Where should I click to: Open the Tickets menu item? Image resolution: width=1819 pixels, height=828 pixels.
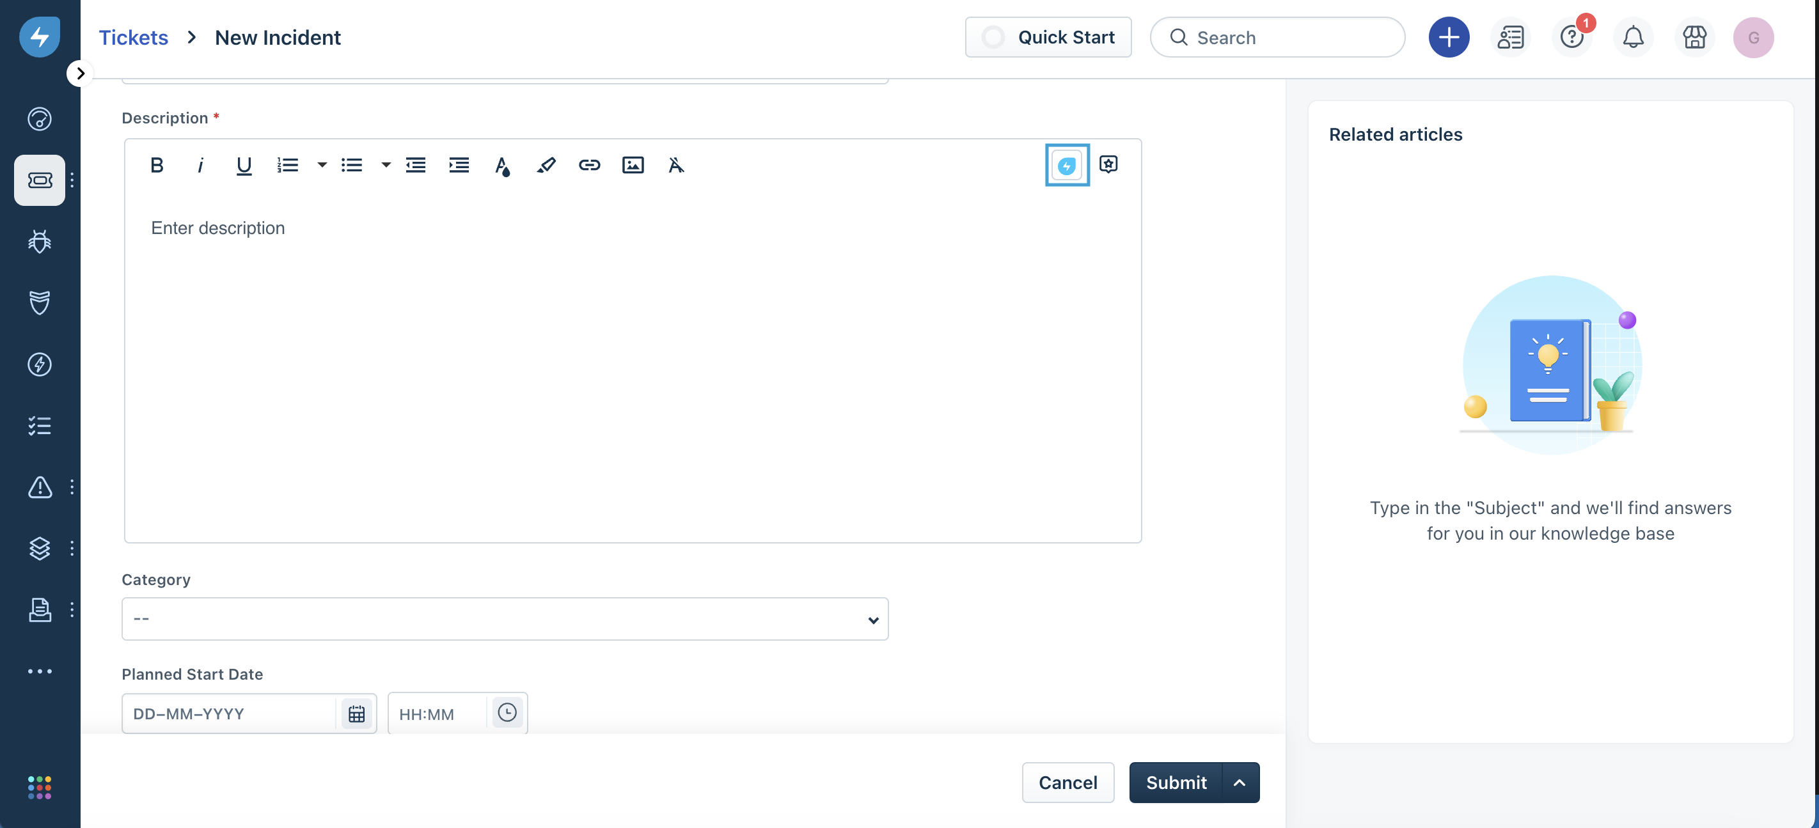(x=131, y=37)
